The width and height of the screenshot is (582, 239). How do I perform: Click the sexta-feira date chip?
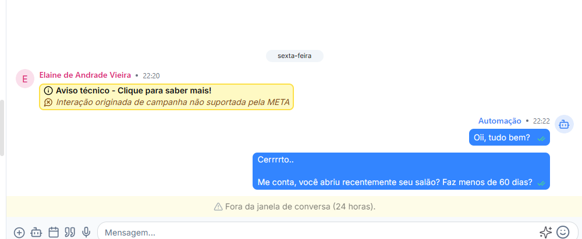point(294,56)
